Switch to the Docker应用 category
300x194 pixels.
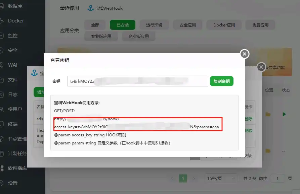click(224, 25)
